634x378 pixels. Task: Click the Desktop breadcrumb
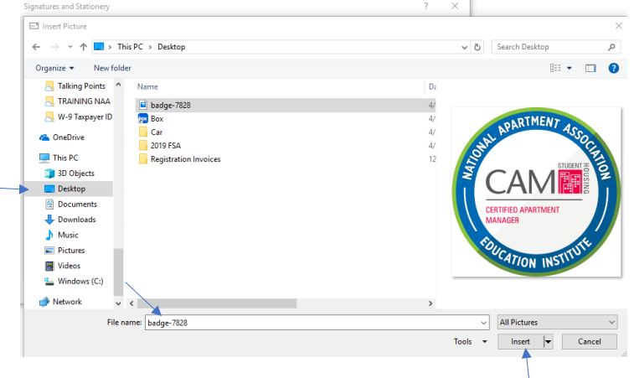tap(172, 47)
